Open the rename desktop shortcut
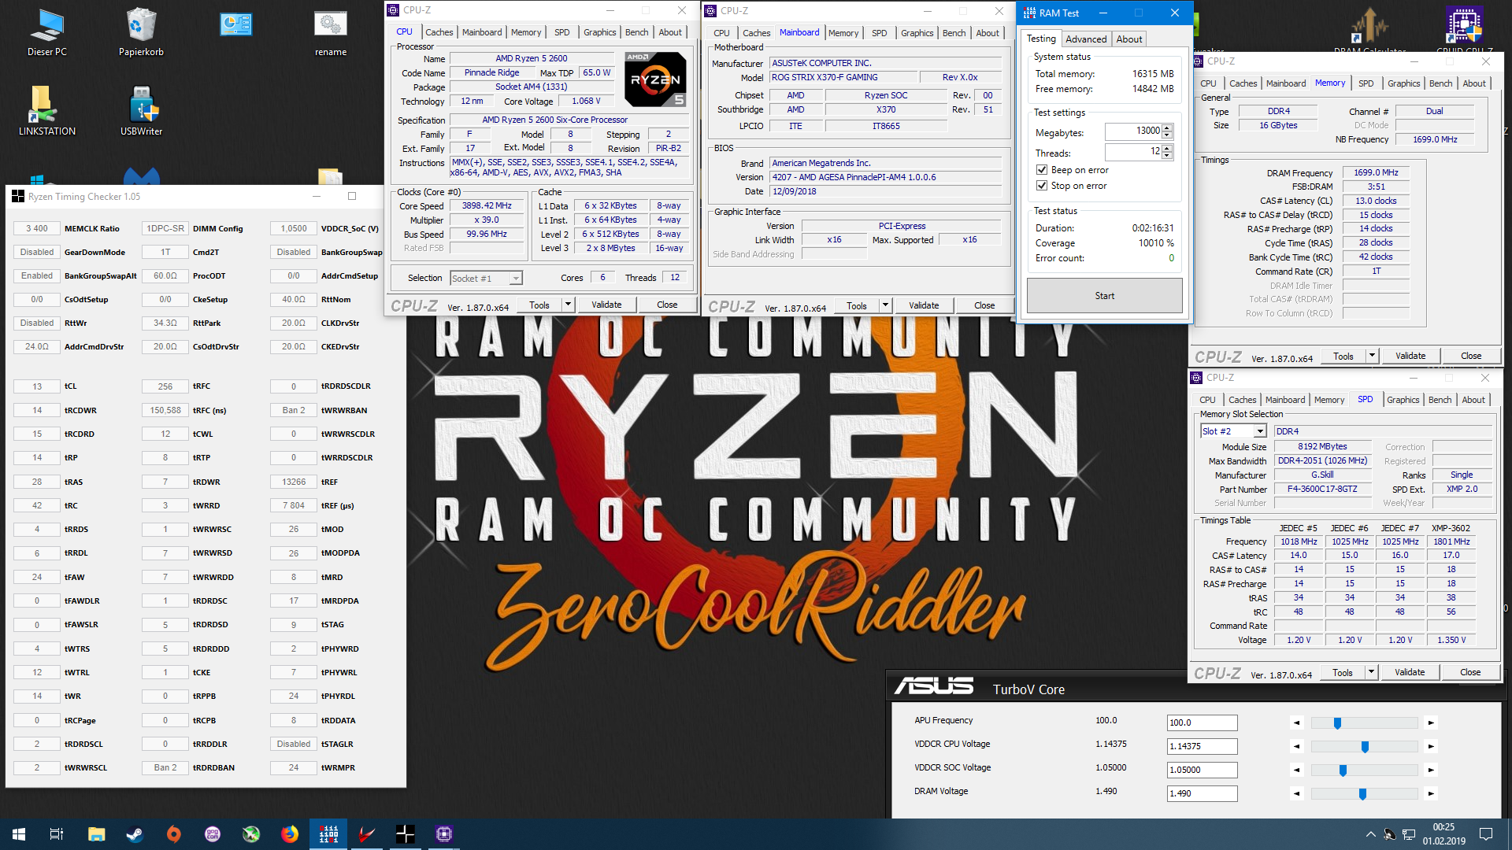 [331, 32]
